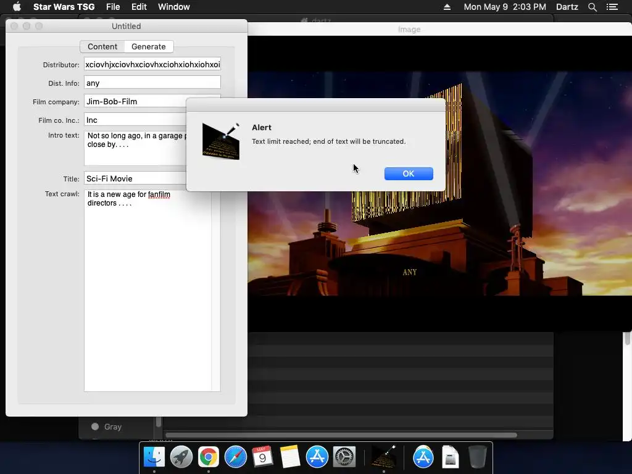Open Notes in the Dock
632x474 pixels.
coord(290,457)
